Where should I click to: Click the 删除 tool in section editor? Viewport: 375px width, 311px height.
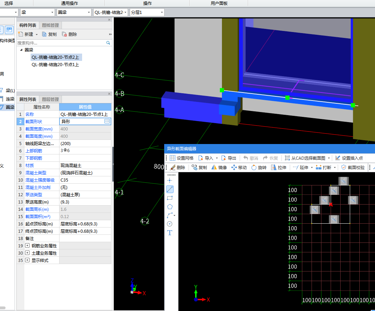point(178,167)
